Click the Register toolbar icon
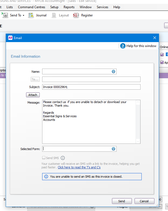Screen dimensions: 168x211 pos(76,15)
